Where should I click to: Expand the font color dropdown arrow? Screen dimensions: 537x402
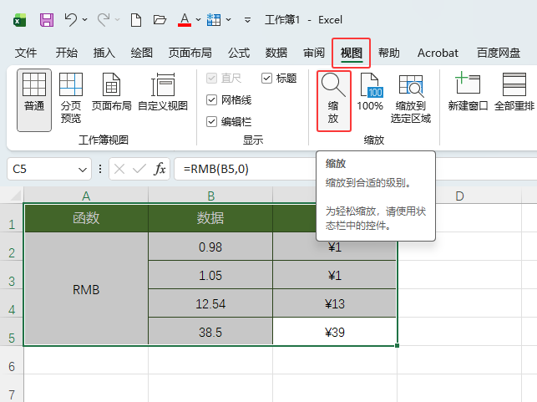198,20
